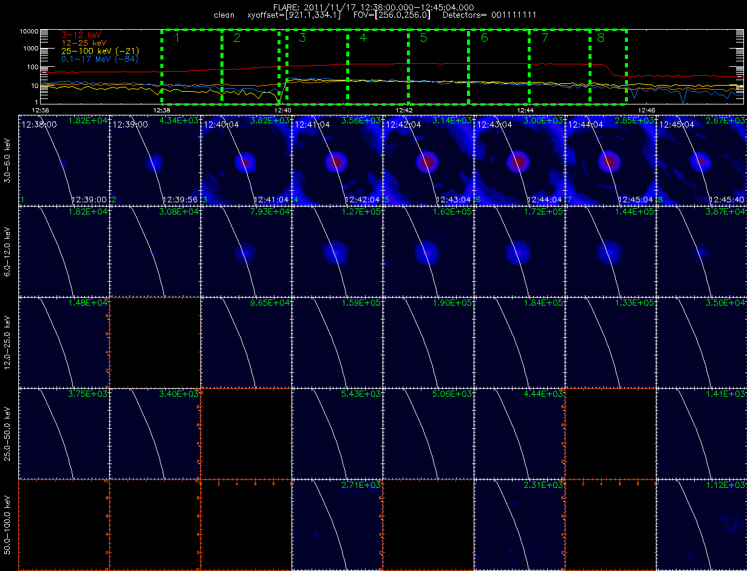Click interval marker 1 in the light curve
This screenshot has width=747, height=571.
[x=177, y=38]
